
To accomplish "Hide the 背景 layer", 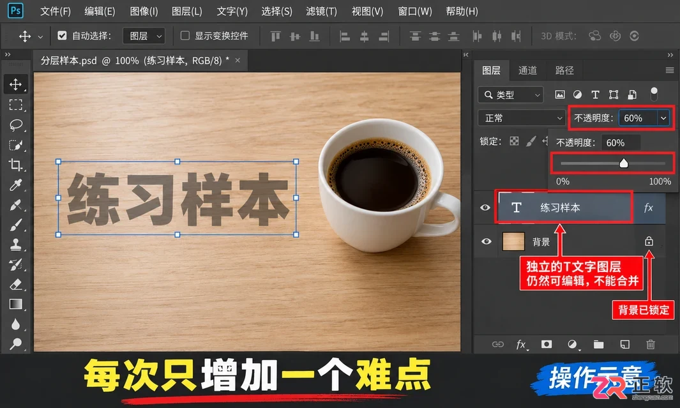I will pos(486,241).
